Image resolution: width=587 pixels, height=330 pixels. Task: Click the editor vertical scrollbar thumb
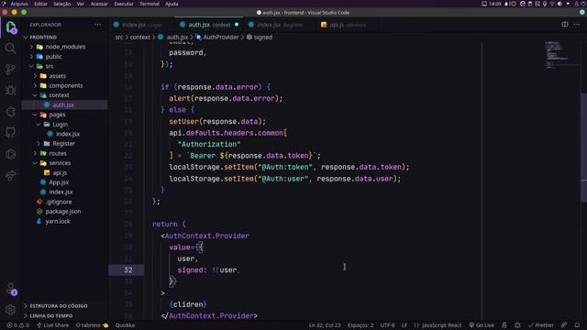point(583,148)
